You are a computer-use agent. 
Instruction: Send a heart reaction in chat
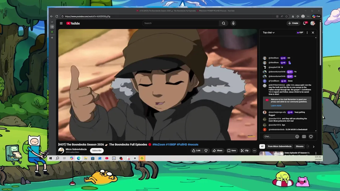[x=311, y=137]
